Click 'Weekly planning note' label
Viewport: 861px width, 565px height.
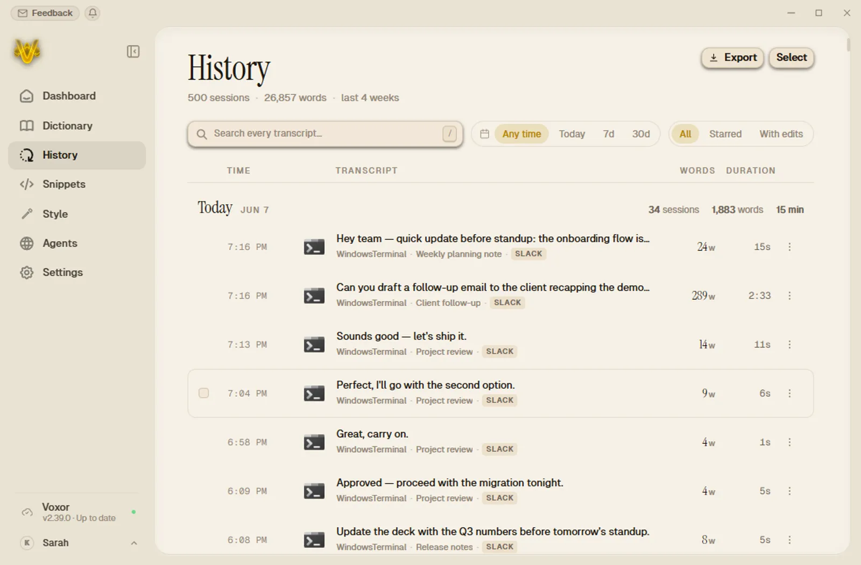[458, 254]
